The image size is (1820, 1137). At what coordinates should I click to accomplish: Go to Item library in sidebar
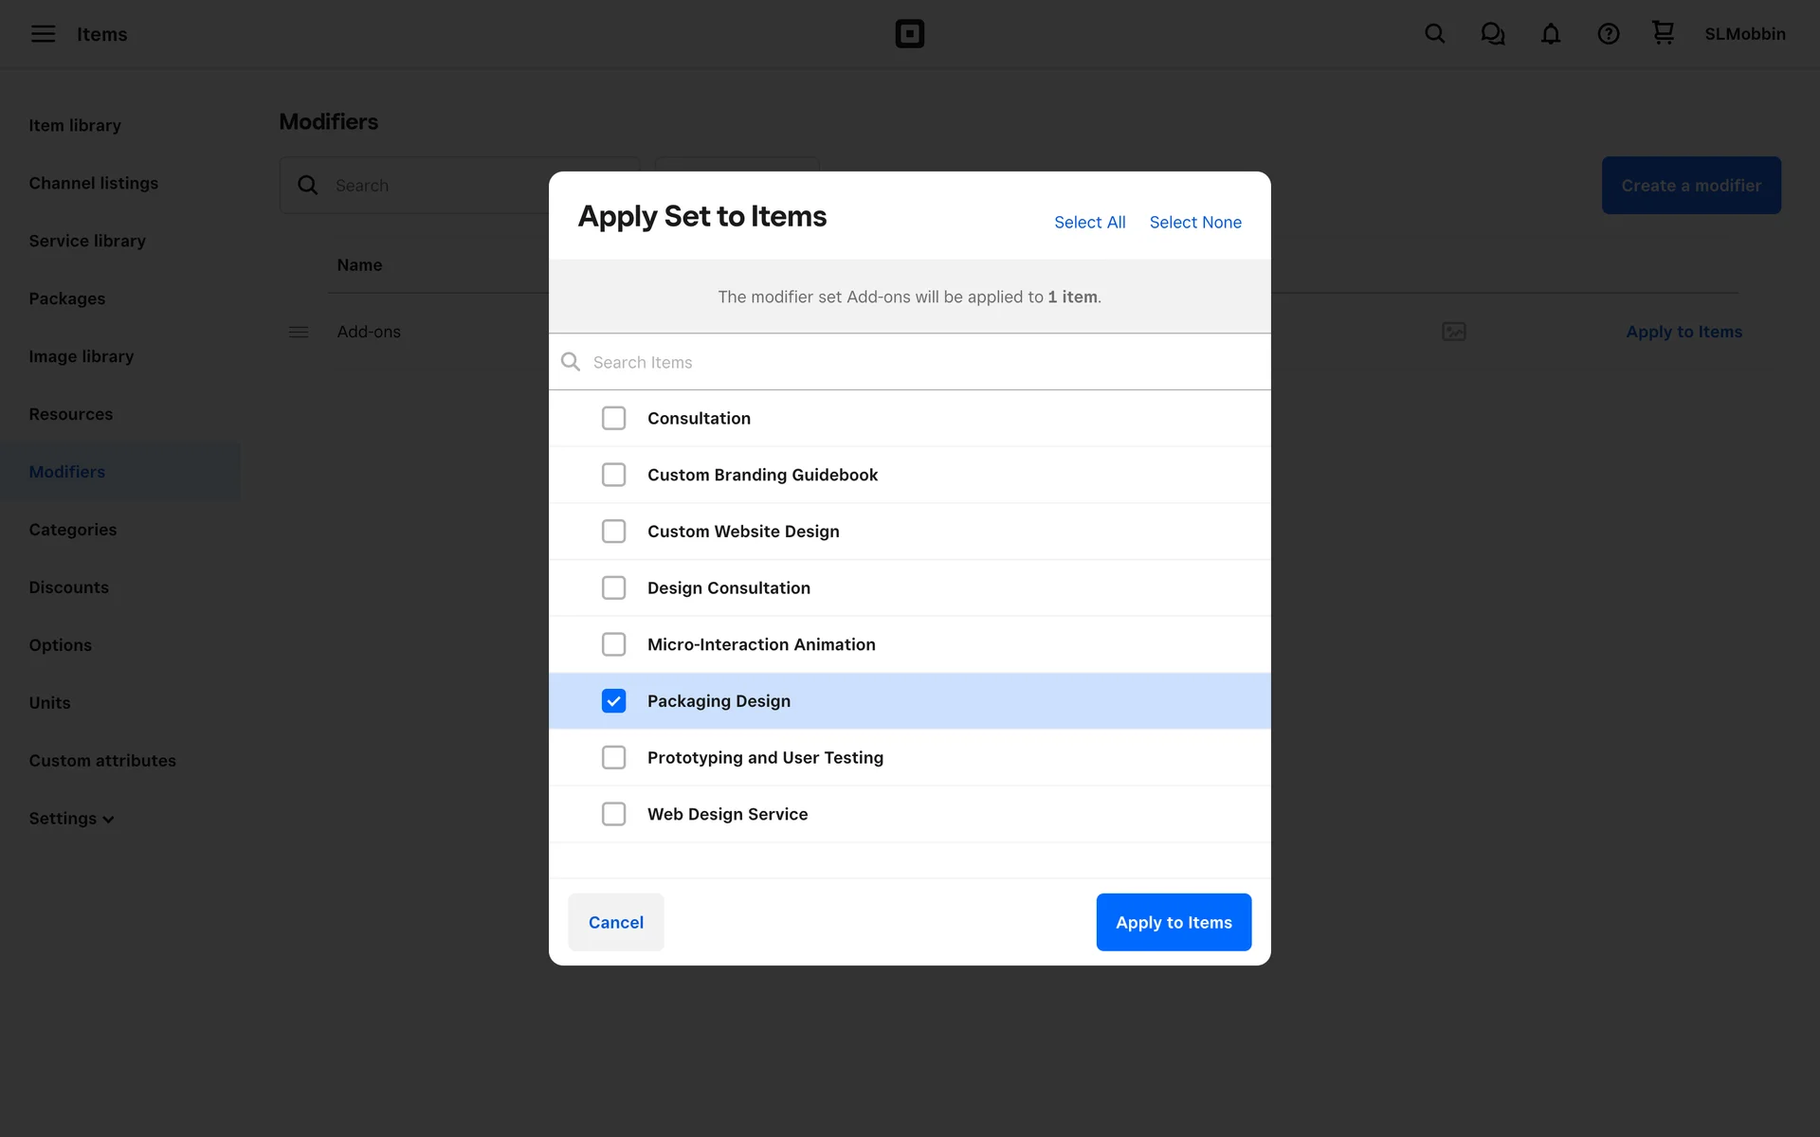(x=75, y=125)
